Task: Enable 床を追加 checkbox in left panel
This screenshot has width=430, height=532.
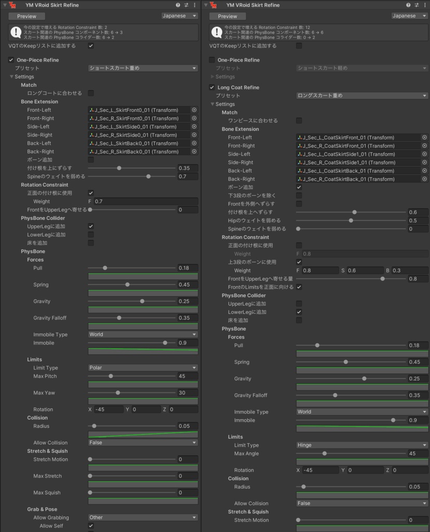Action: [91, 243]
